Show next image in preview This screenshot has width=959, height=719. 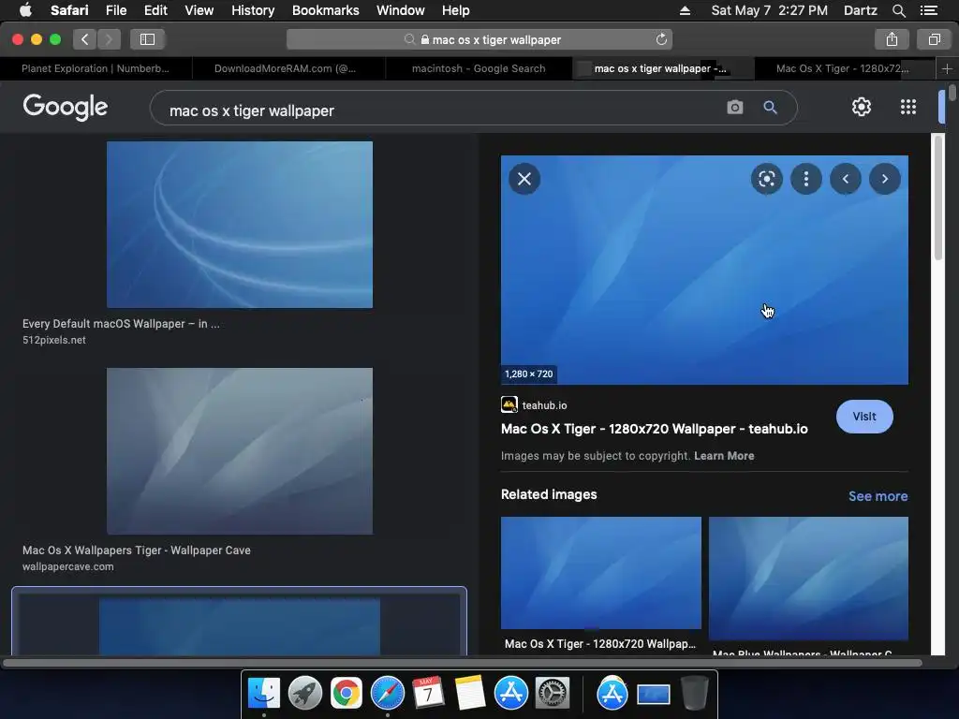pos(884,179)
